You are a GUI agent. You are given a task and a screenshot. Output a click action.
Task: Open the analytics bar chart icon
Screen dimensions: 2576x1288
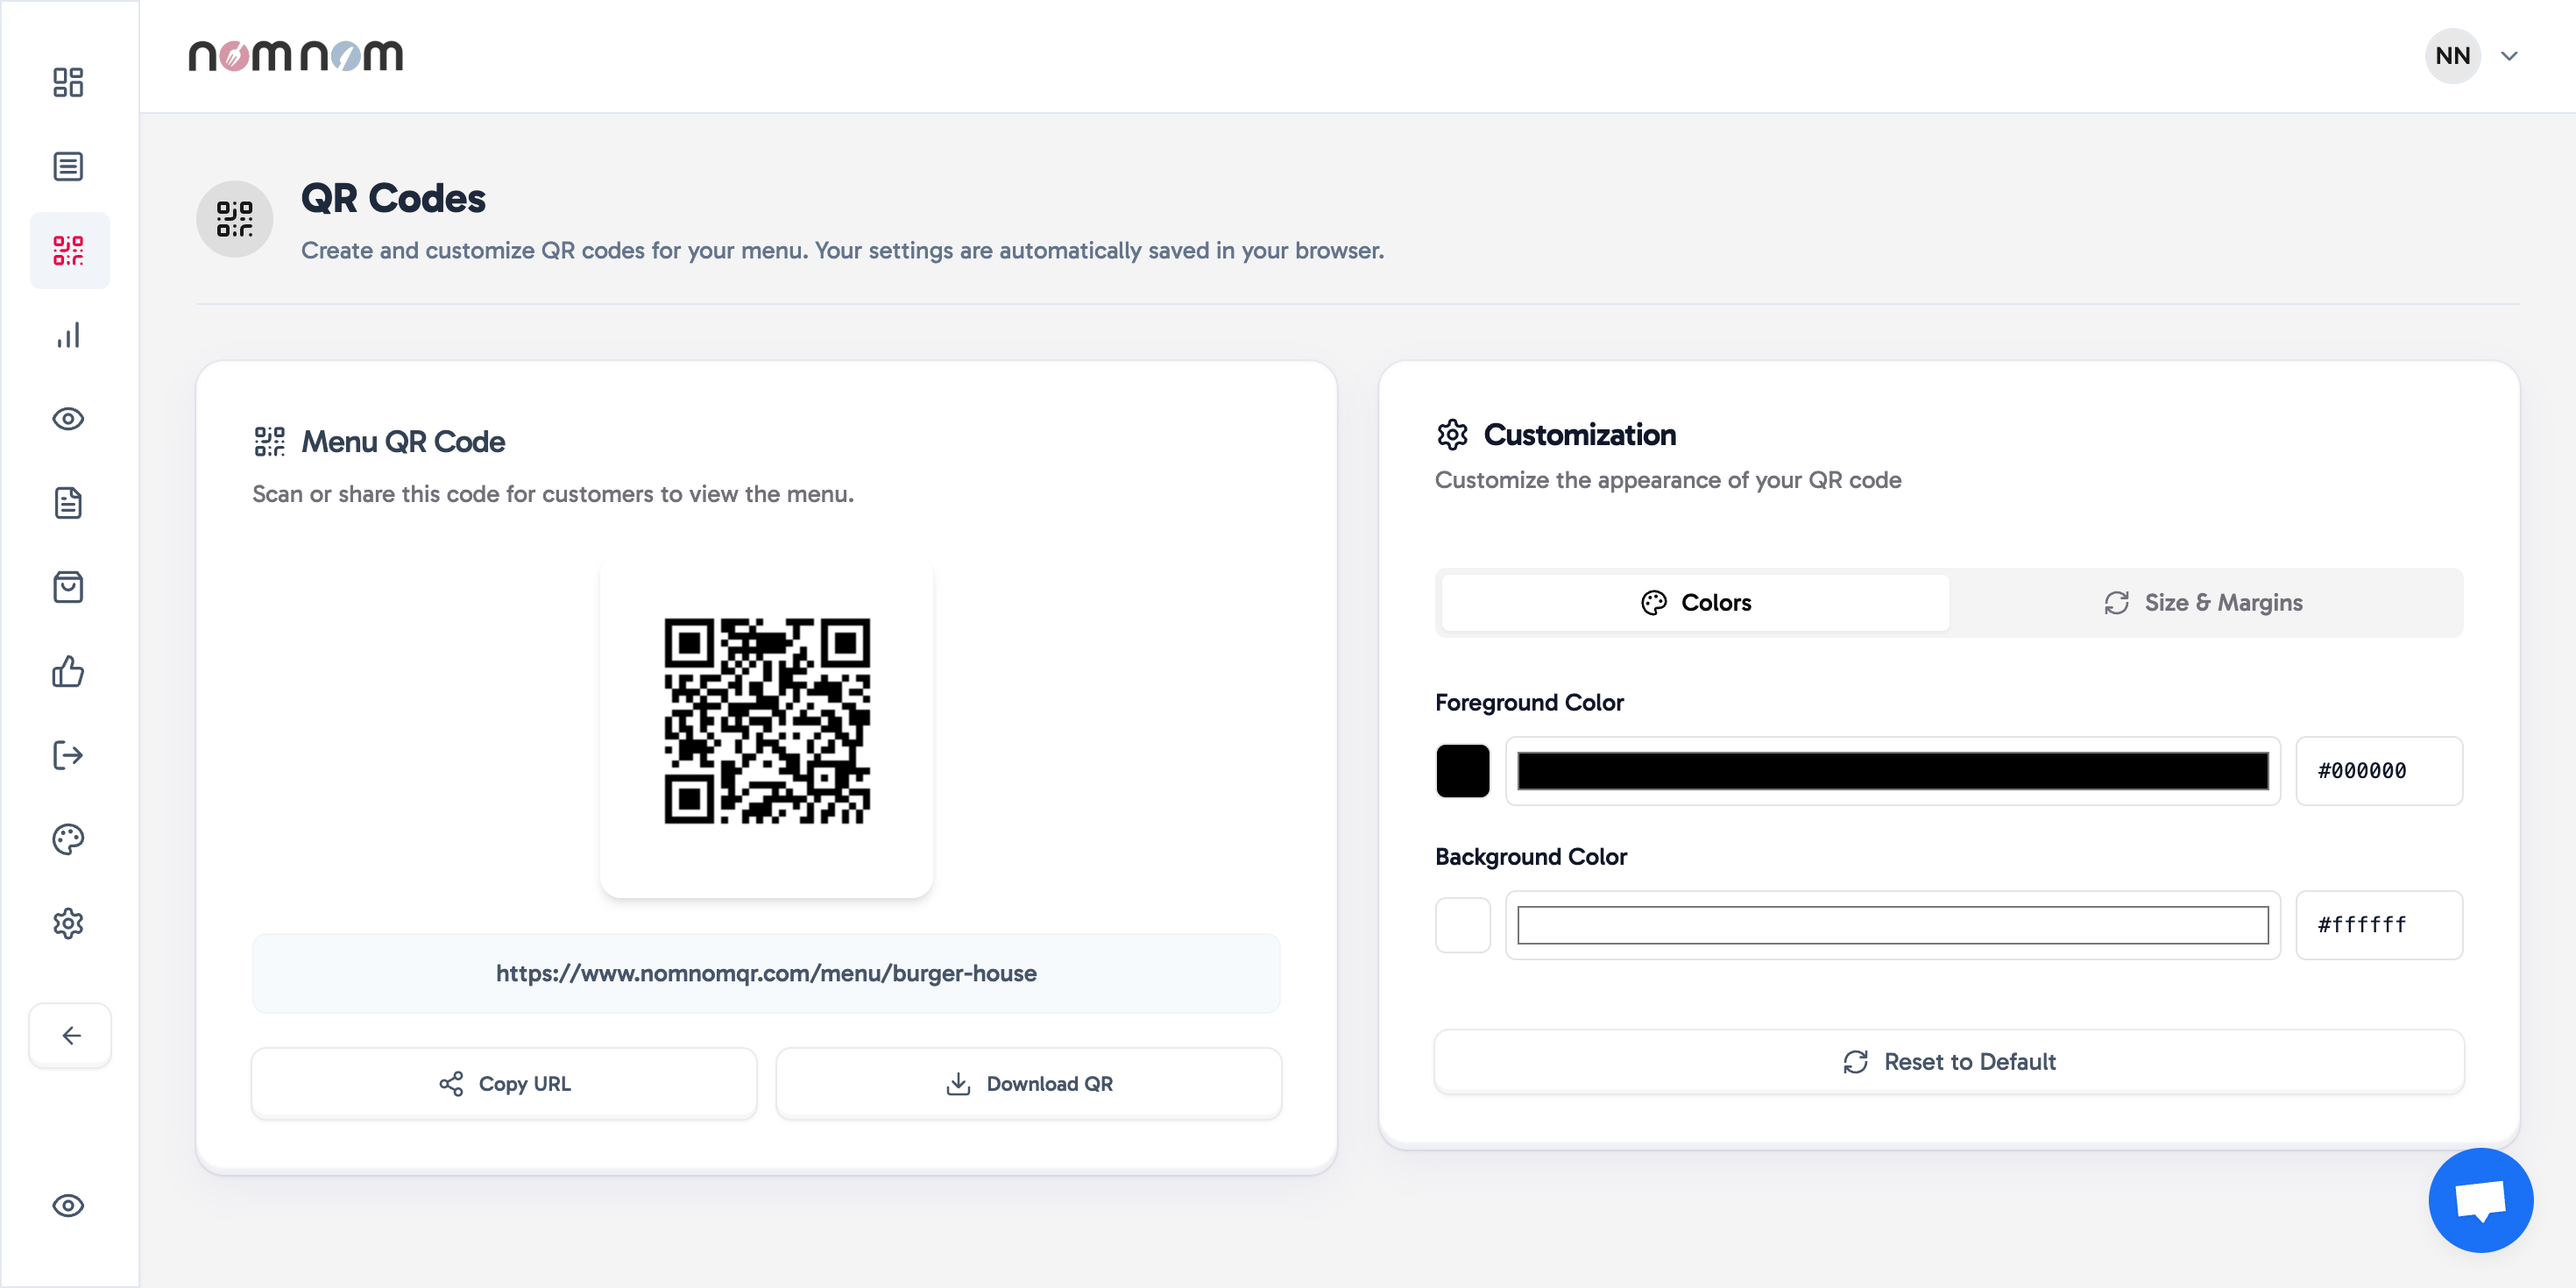68,335
